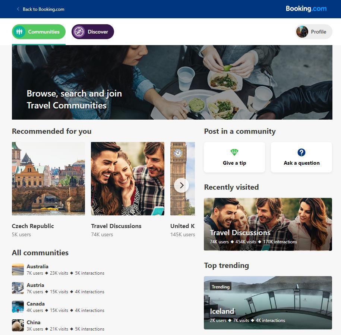Click the profile avatar picture
The image size is (341, 335).
click(x=302, y=32)
